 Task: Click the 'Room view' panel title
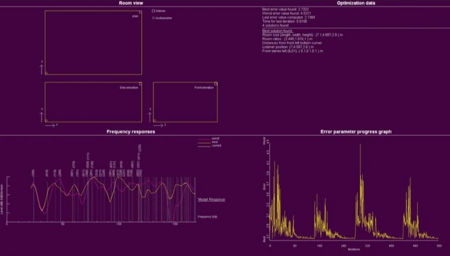[131, 3]
